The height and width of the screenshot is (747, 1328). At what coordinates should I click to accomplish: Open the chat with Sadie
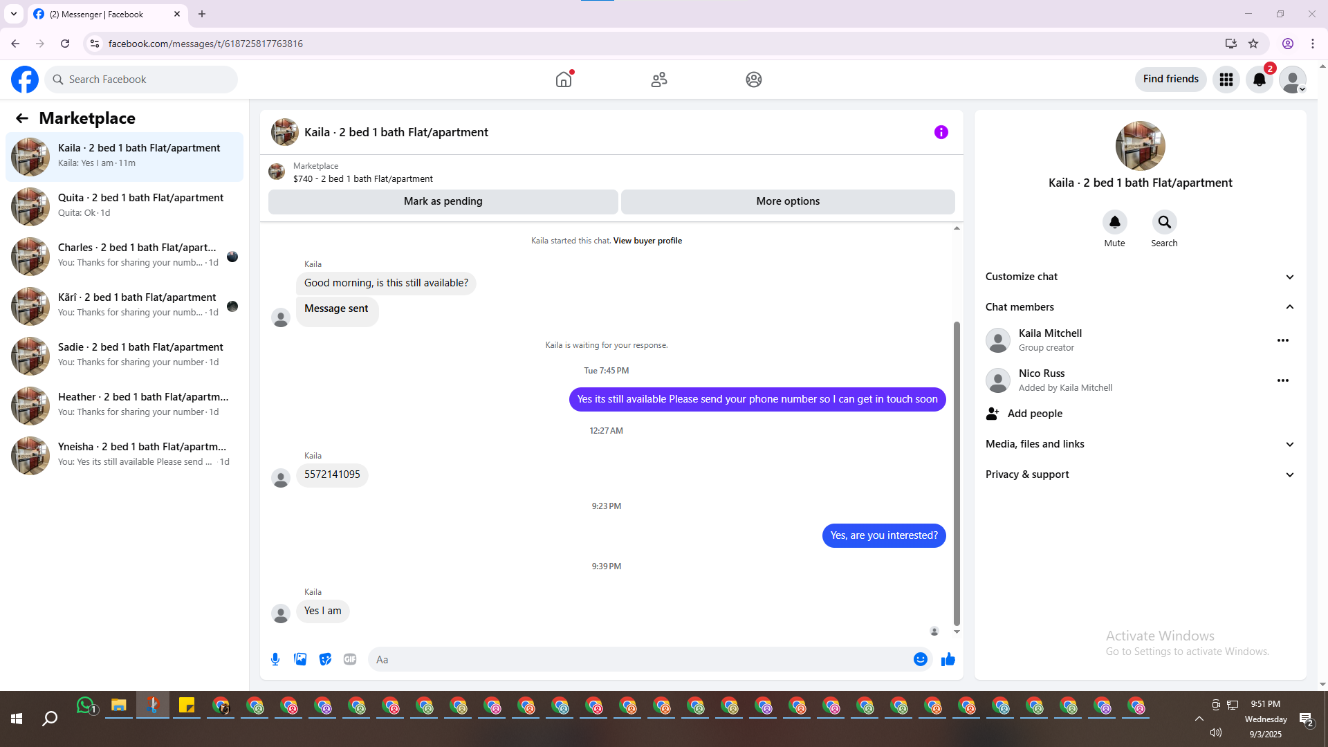(x=124, y=356)
